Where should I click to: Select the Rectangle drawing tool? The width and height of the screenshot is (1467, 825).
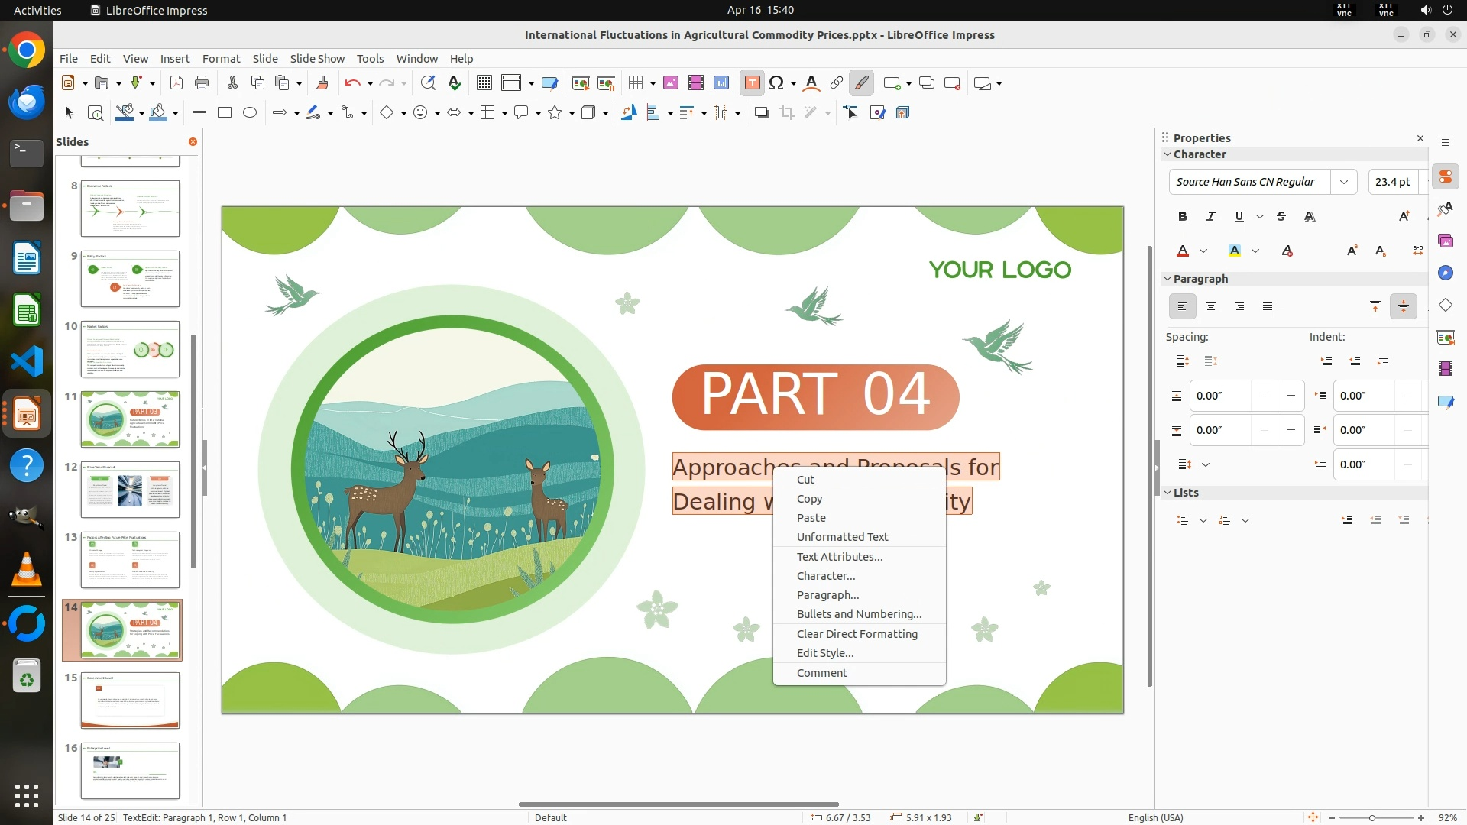click(x=224, y=113)
